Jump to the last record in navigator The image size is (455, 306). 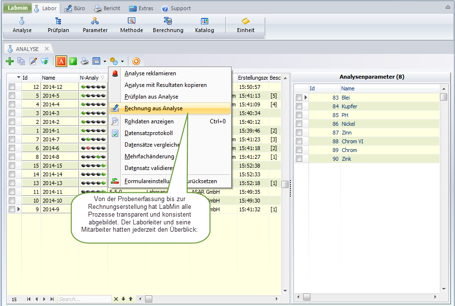[x=52, y=299]
